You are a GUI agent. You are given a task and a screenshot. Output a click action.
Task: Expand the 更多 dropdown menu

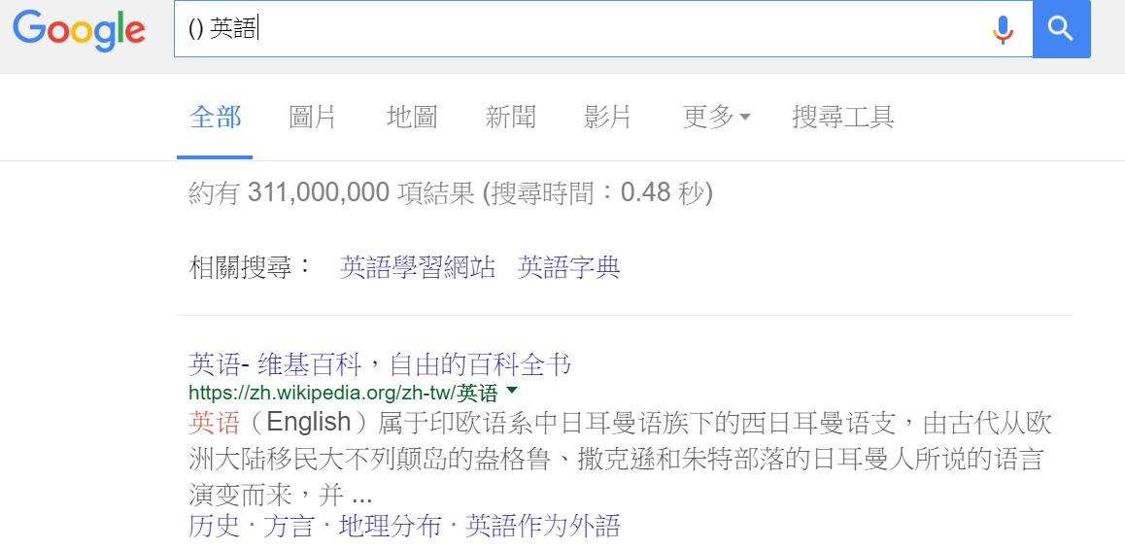pos(716,117)
